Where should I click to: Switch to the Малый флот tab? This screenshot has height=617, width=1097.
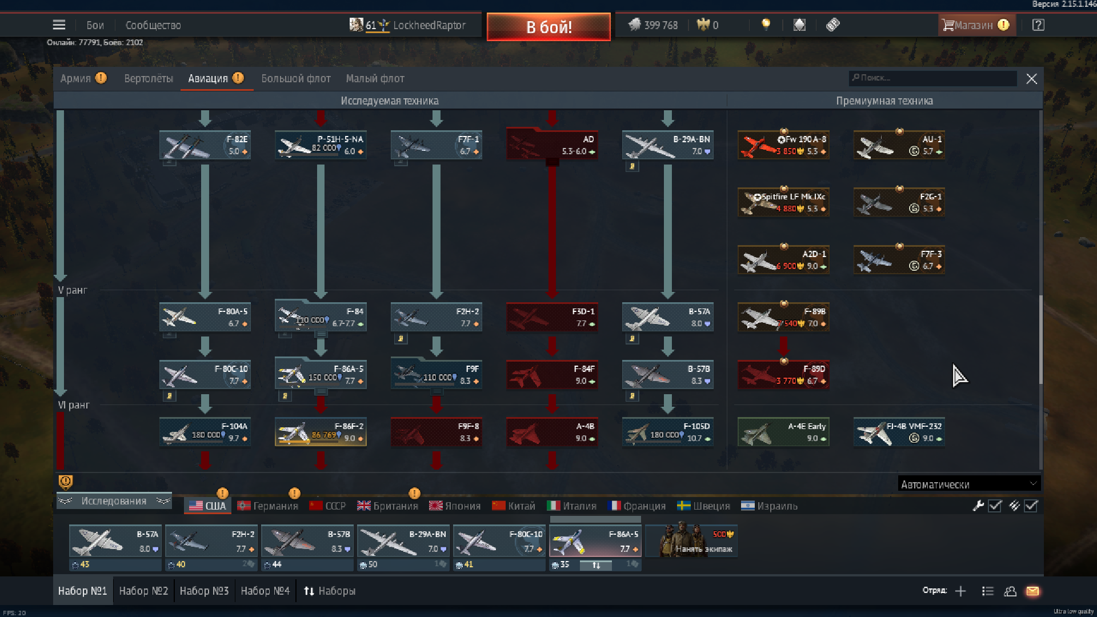click(x=375, y=78)
